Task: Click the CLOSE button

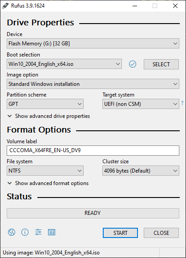Action: point(161,233)
